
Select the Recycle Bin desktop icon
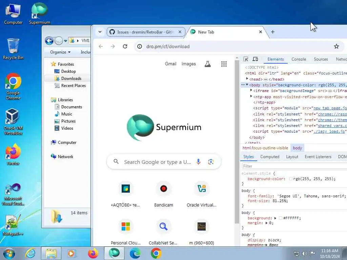pyautogui.click(x=13, y=49)
